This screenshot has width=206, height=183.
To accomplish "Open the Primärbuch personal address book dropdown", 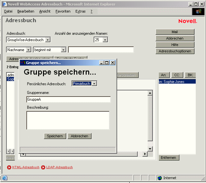I will 94,84.
